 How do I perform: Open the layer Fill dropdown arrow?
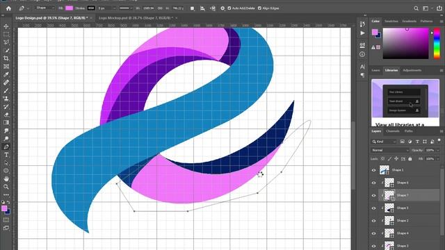[x=437, y=159]
